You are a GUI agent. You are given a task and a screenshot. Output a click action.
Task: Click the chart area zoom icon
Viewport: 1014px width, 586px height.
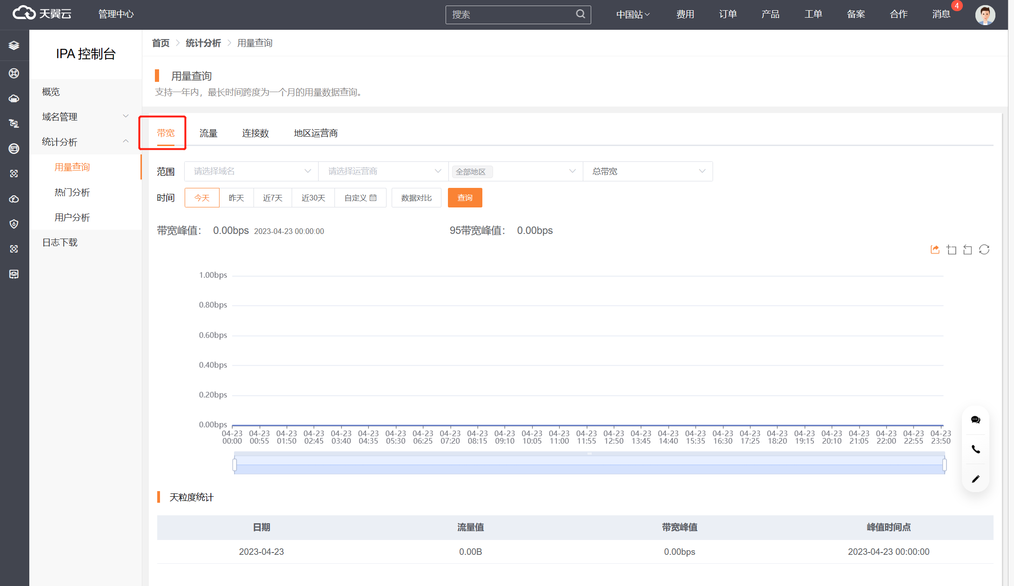tap(952, 250)
